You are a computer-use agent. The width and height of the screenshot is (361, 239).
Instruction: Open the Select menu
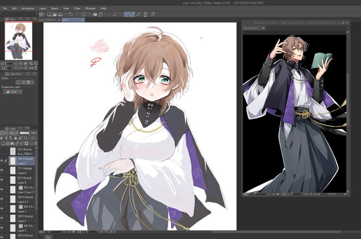click(x=55, y=8)
